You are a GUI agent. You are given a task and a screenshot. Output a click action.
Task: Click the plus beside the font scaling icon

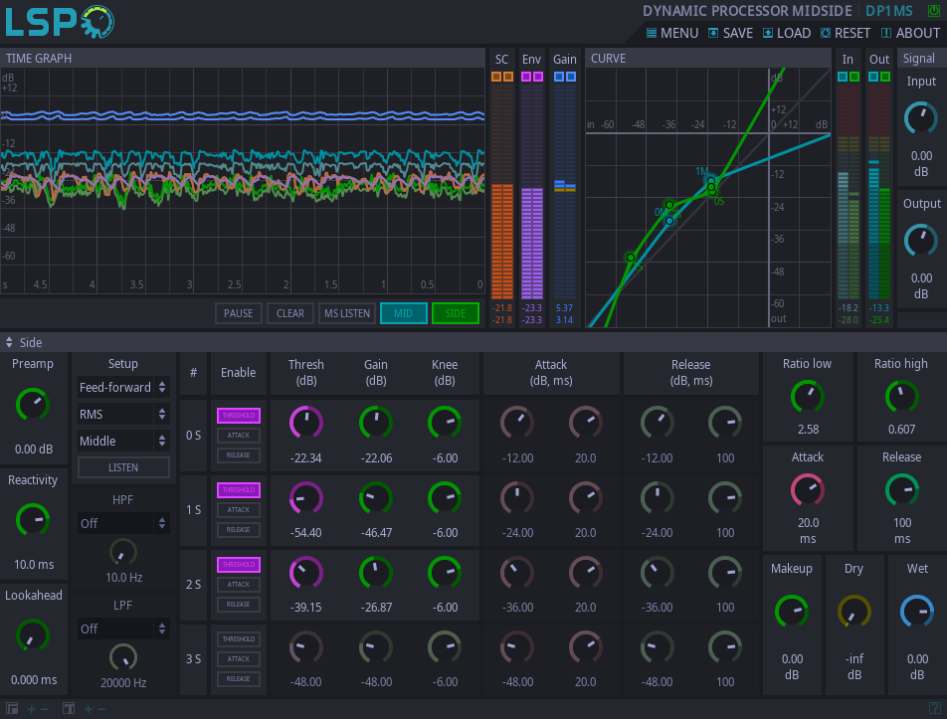89,709
